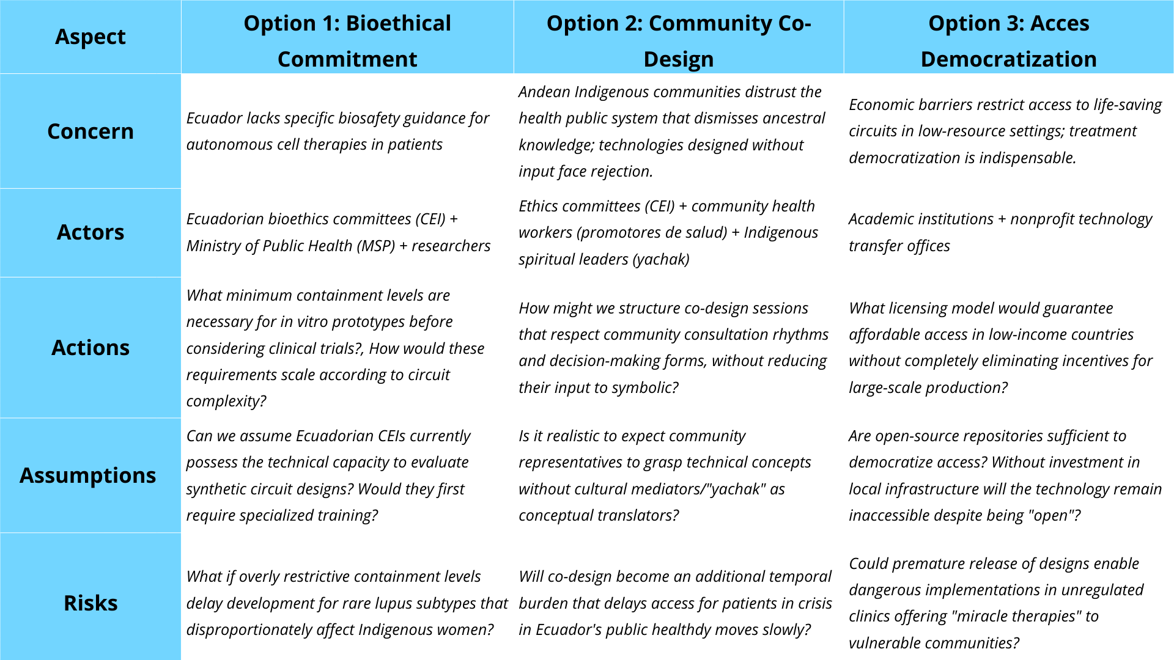
Task: Select the Option 3: Acces Democratization header
Action: pos(1008,41)
